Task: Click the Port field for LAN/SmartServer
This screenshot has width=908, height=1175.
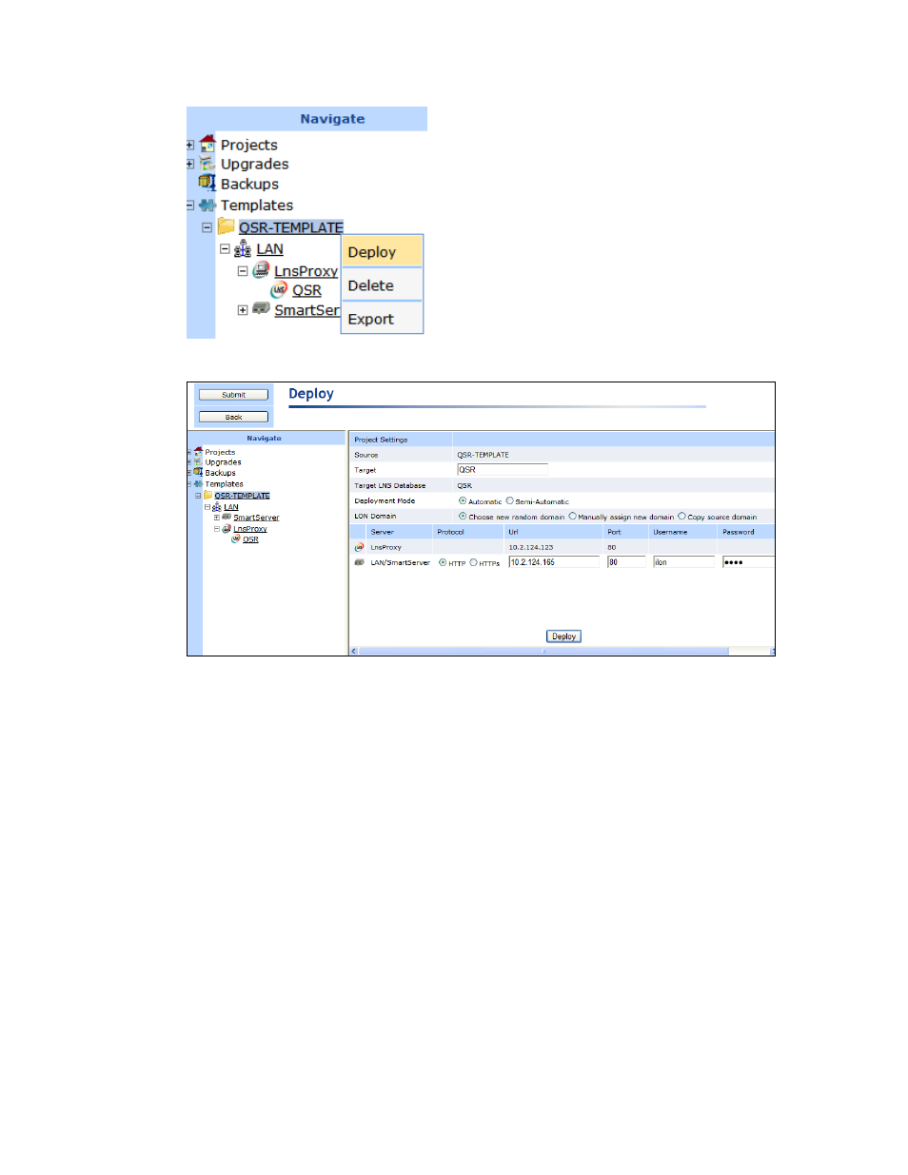Action: point(626,562)
